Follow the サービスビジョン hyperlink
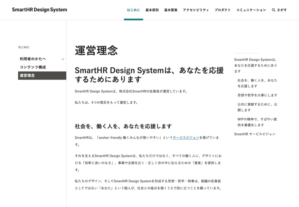 coord(186,138)
